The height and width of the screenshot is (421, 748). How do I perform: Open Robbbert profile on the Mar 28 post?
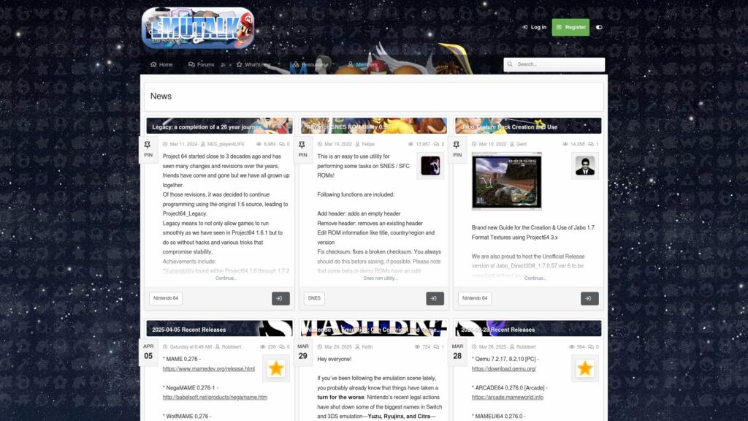(526, 347)
